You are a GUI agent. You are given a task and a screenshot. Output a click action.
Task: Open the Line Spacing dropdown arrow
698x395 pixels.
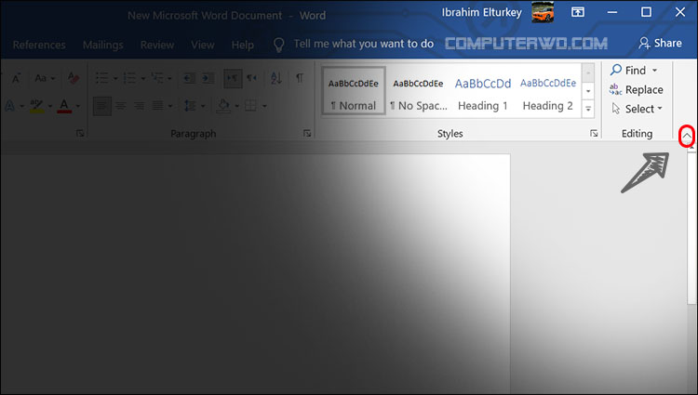point(203,106)
